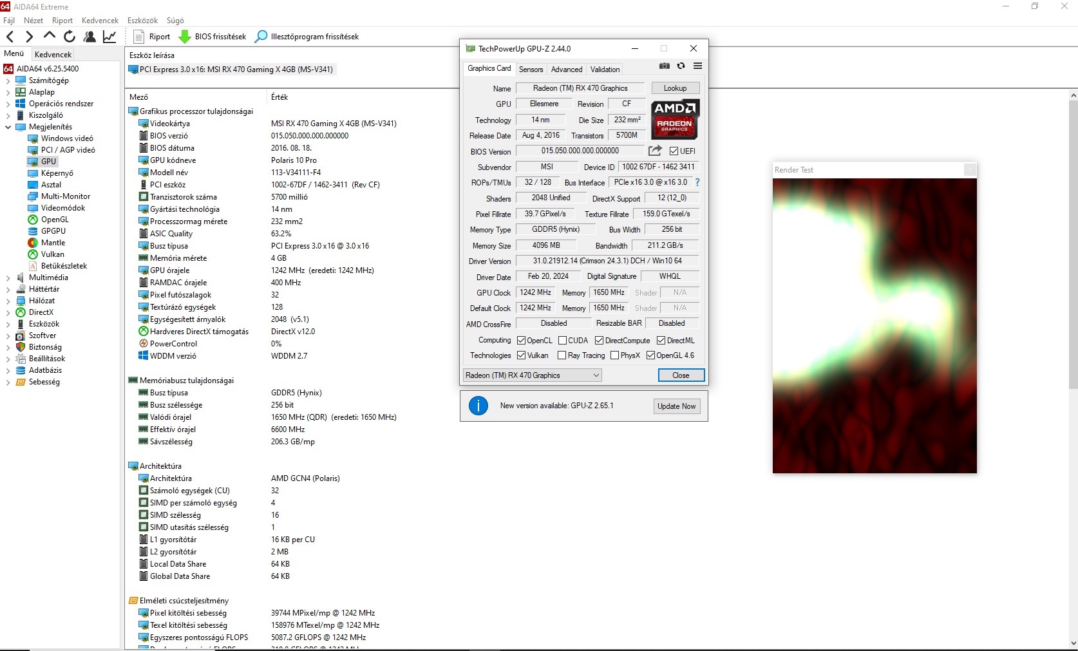Click the Update Now button

click(x=677, y=406)
